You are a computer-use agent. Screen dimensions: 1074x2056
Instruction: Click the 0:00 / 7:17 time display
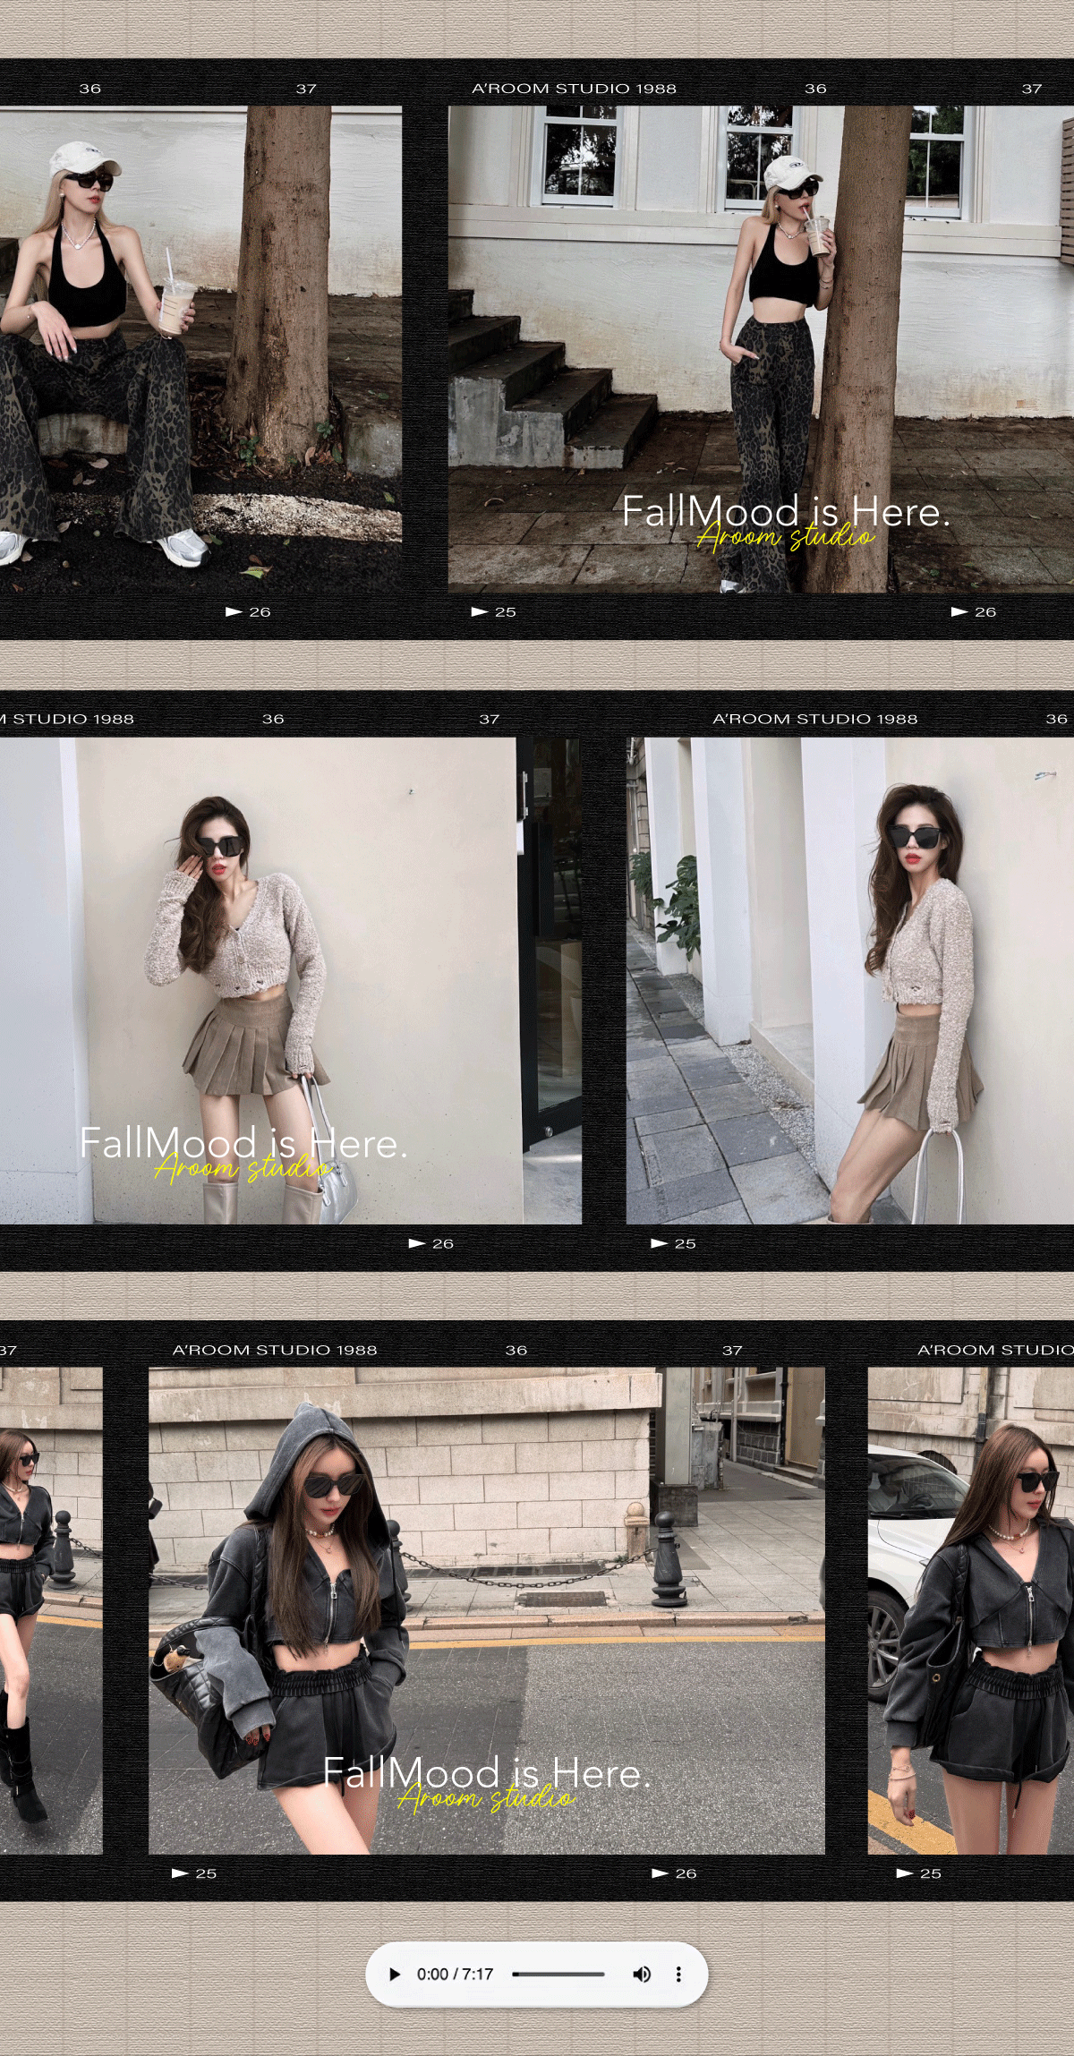click(x=455, y=1974)
